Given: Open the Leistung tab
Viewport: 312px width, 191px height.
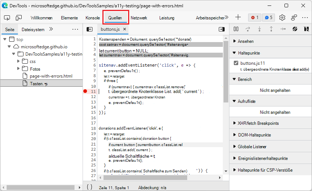Looking at the screenshot, I should coord(167,18).
